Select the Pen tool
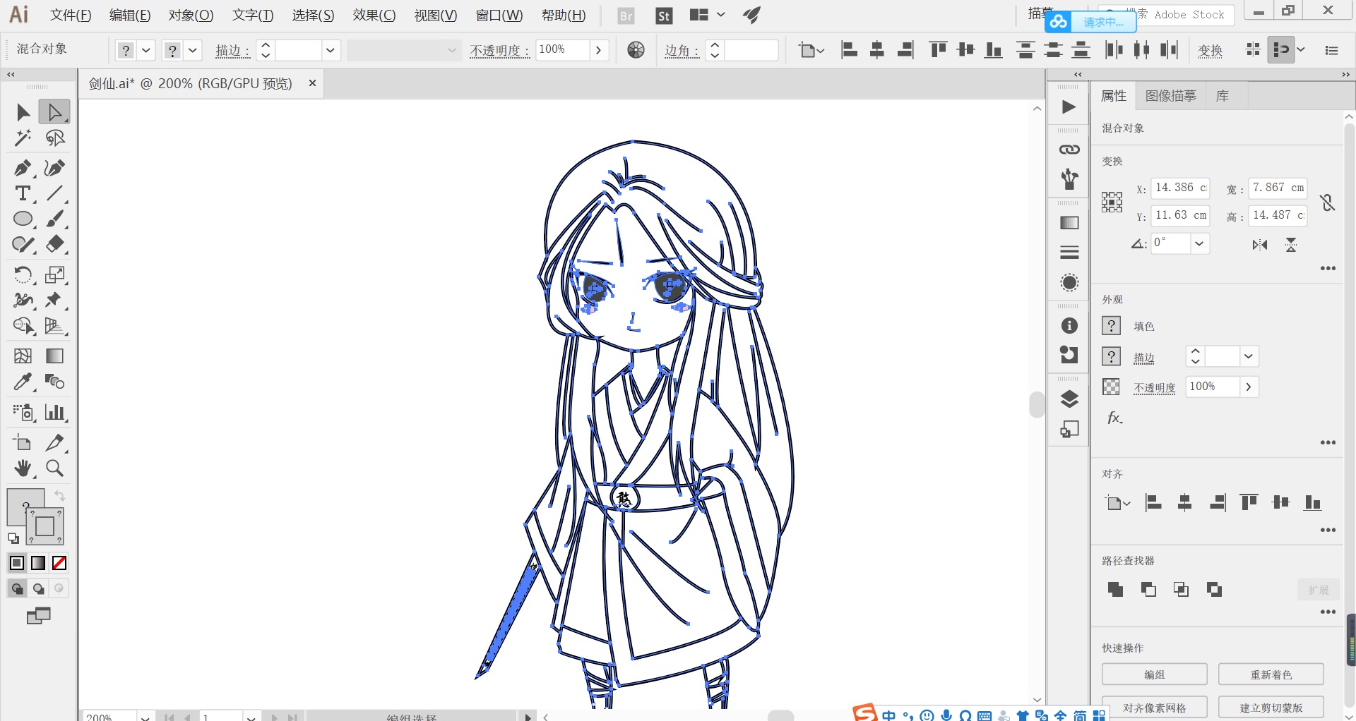Viewport: 1356px width, 721px height. click(x=23, y=168)
